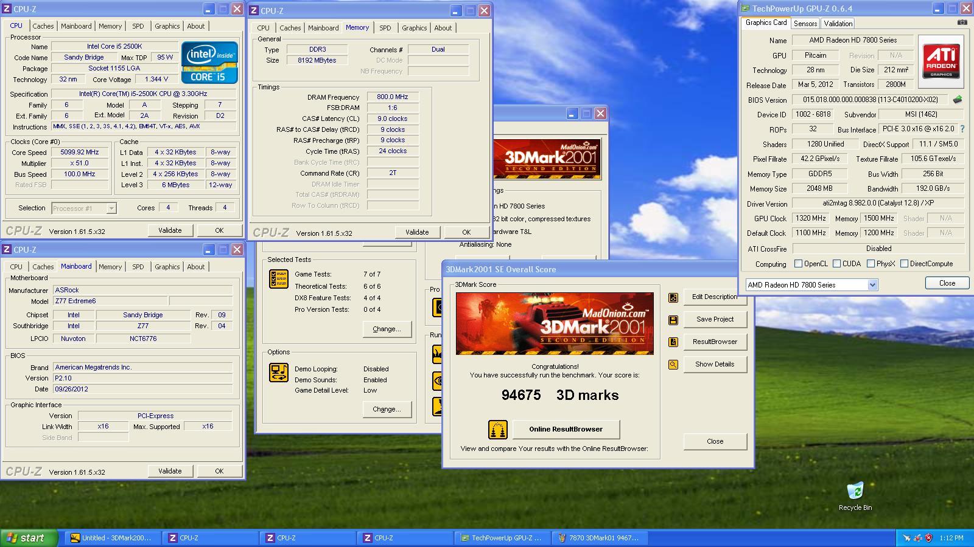
Task: Click the icon beside Edit Description
Action: pyautogui.click(x=673, y=297)
